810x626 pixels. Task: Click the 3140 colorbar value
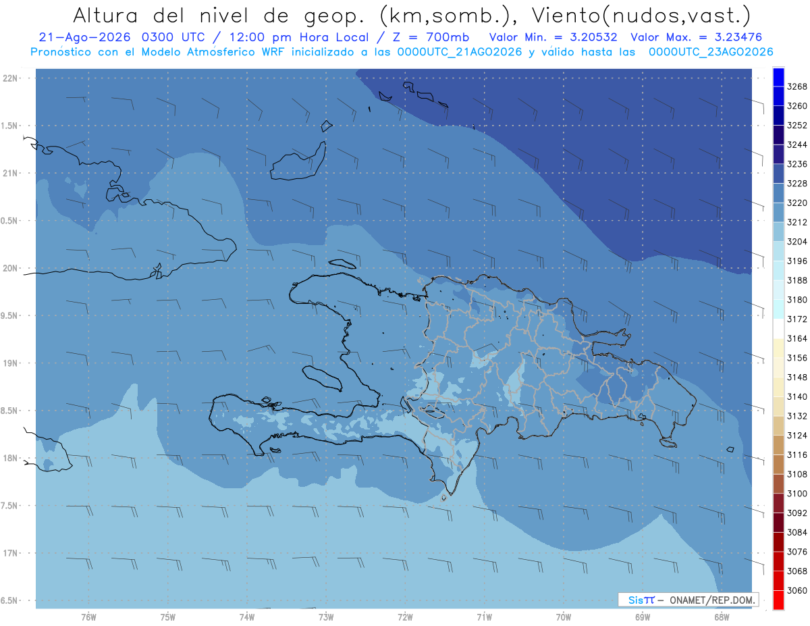click(x=797, y=396)
